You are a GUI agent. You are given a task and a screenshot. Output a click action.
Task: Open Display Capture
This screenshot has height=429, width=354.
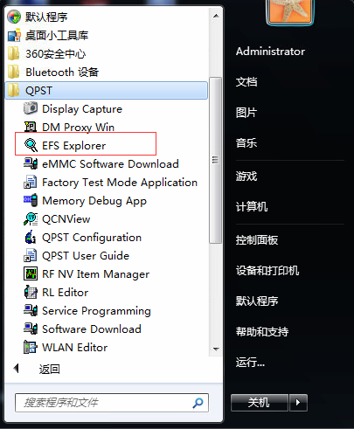[82, 109]
